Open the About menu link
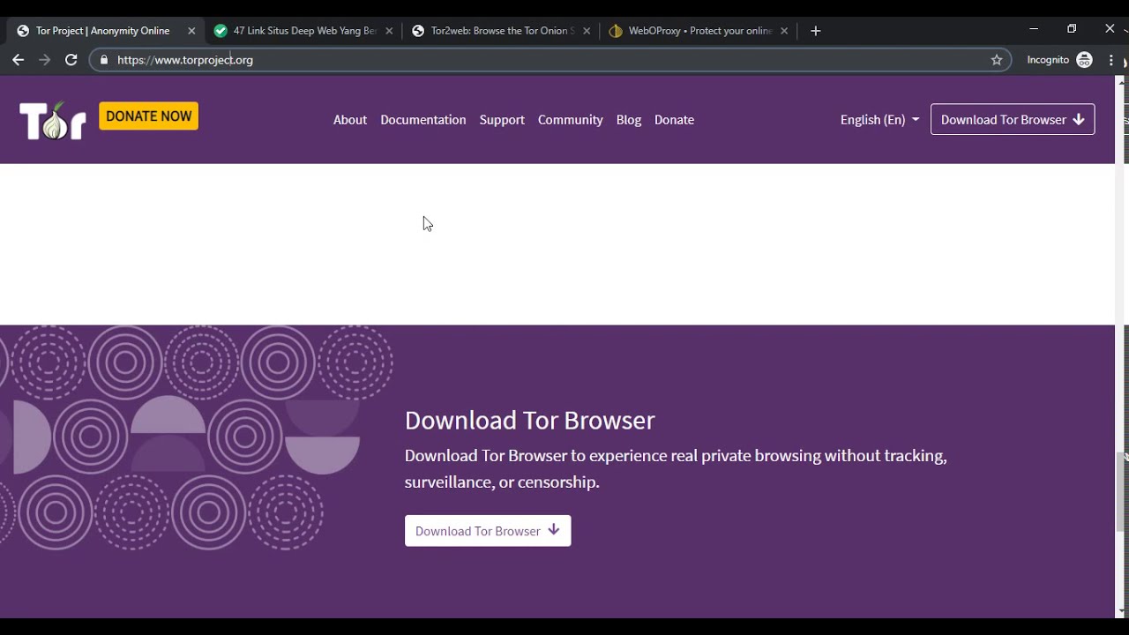This screenshot has height=635, width=1129. [350, 120]
